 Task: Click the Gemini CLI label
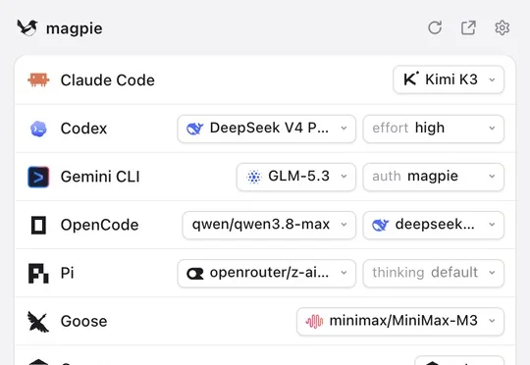coord(100,177)
